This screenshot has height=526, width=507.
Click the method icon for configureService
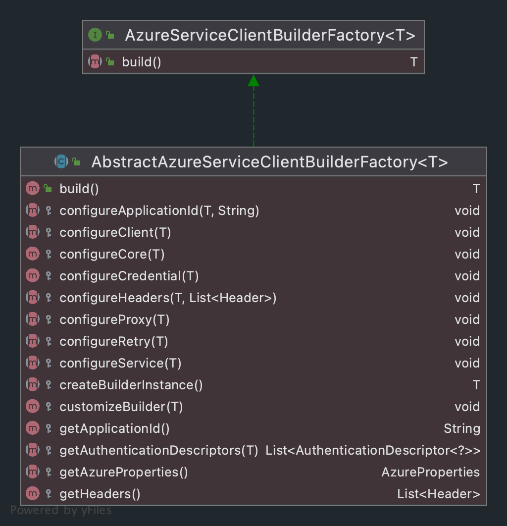33,363
